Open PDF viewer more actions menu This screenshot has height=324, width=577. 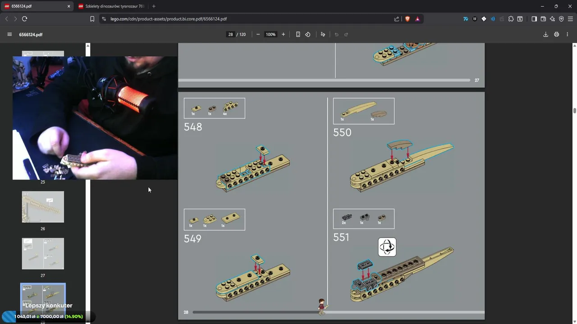[x=567, y=34]
